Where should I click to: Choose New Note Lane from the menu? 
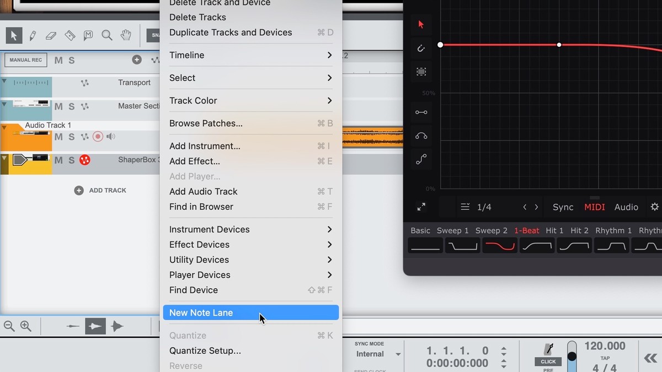point(250,312)
